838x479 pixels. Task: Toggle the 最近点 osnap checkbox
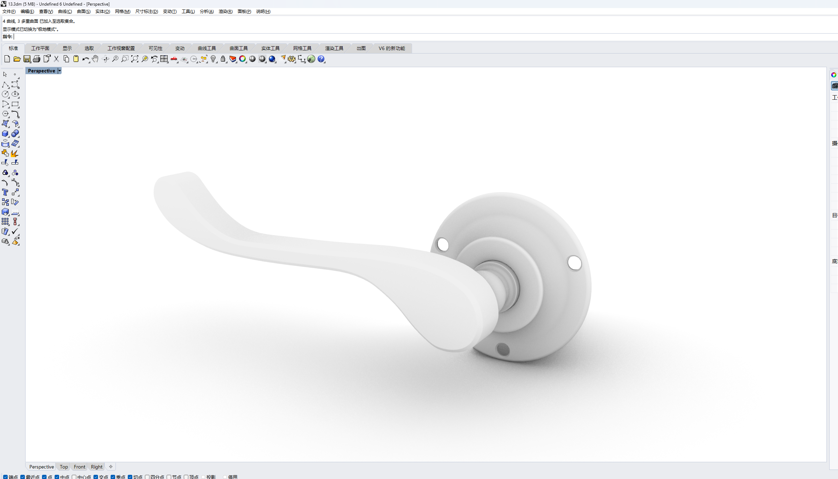[x=22, y=477]
